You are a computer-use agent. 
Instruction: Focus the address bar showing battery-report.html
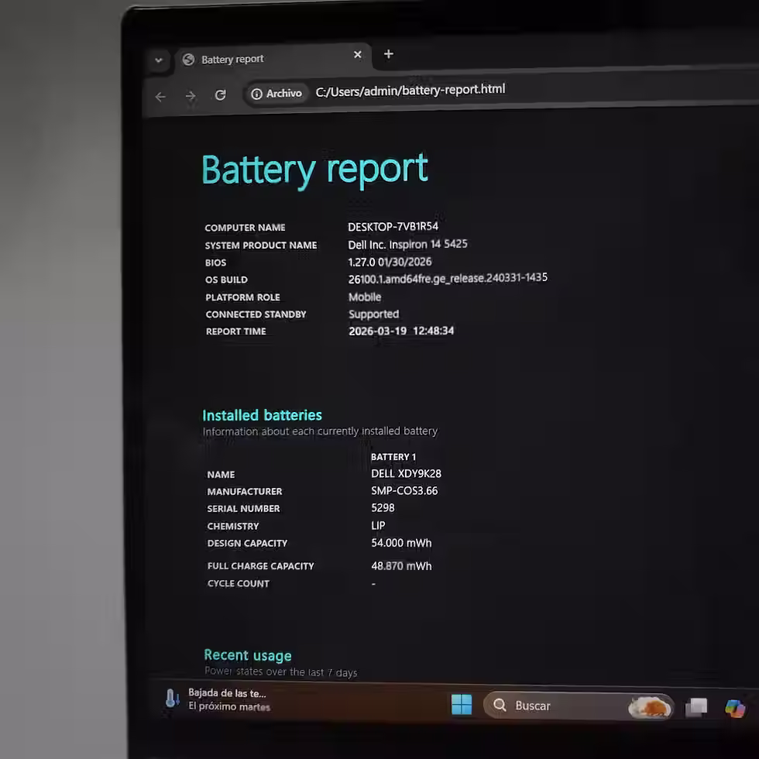pos(410,90)
